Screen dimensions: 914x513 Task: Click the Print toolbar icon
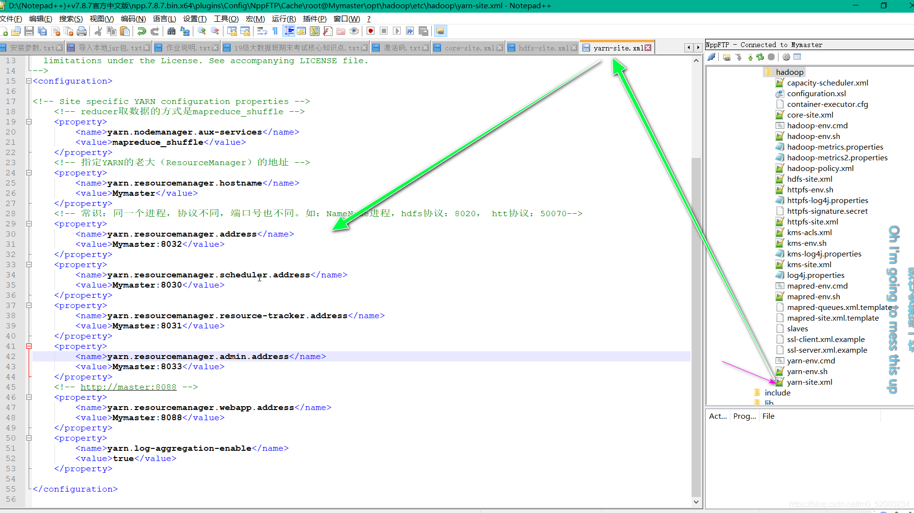pyautogui.click(x=82, y=31)
